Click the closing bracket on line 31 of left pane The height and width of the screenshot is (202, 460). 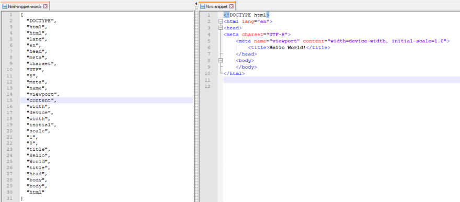[x=22, y=198]
